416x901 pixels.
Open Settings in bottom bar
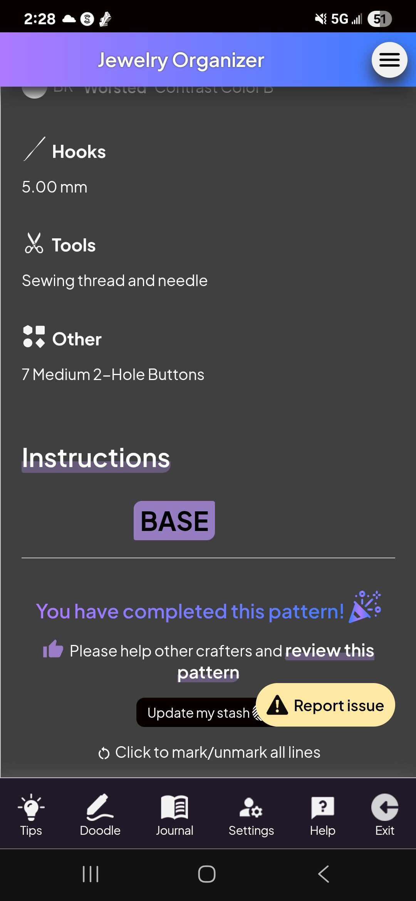coord(251,815)
